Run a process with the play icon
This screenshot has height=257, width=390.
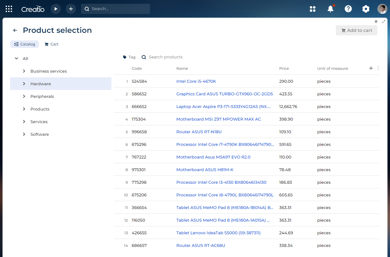pyautogui.click(x=56, y=9)
